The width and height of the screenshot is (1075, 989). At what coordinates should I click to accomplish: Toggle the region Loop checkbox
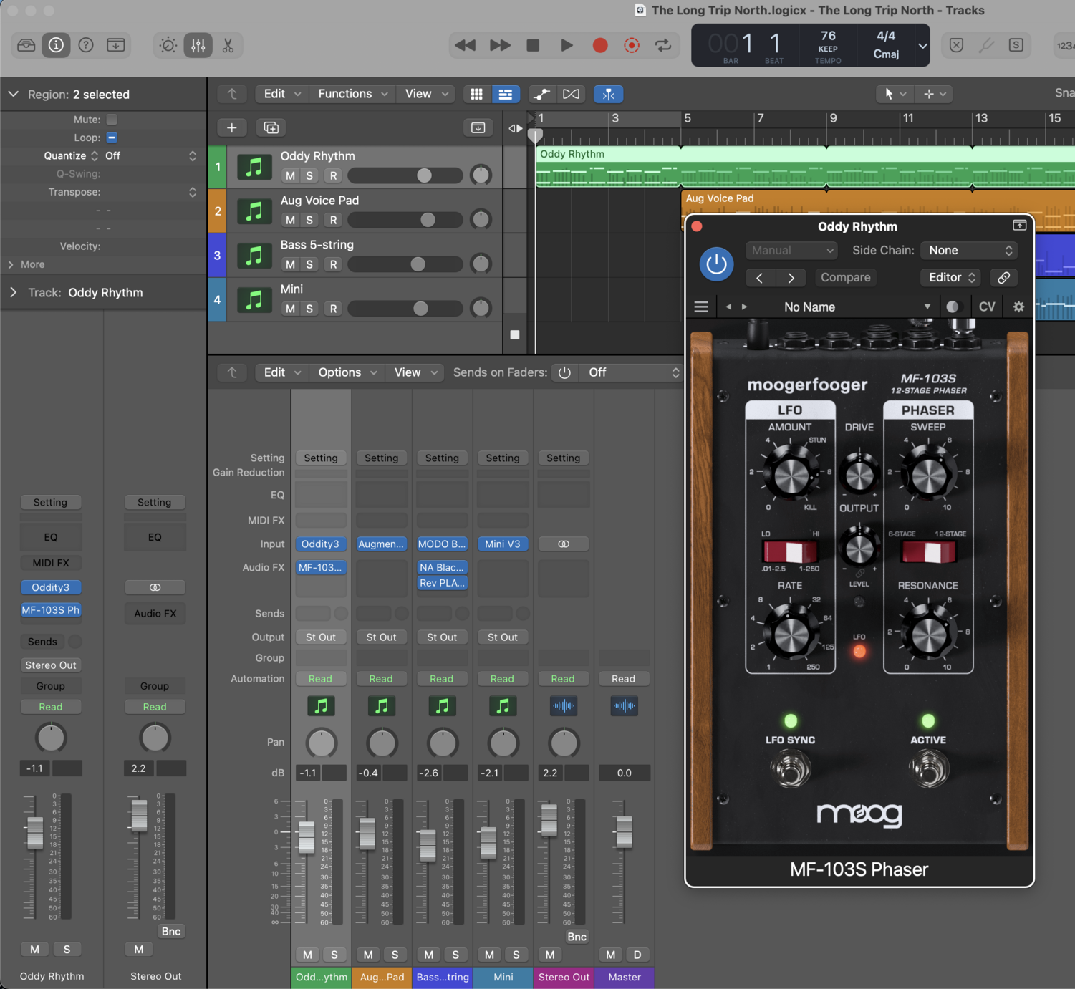click(112, 138)
